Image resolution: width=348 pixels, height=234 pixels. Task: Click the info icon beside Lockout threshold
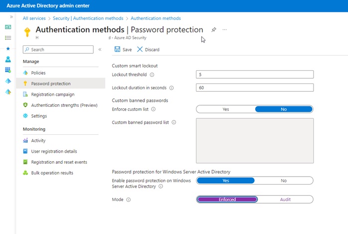[x=152, y=75]
